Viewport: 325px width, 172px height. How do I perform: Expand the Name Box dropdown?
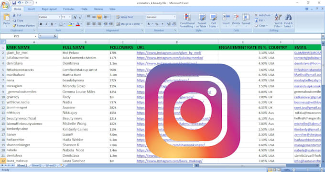point(35,36)
